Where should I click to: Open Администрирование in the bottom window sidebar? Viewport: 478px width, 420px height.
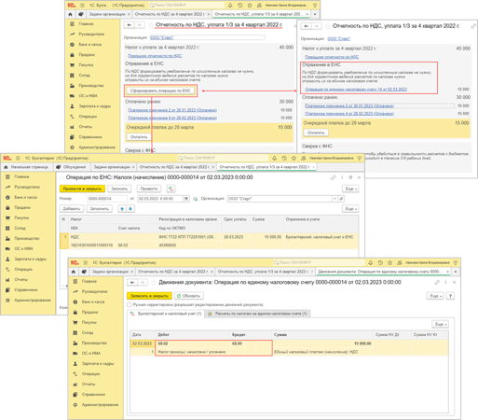100,405
